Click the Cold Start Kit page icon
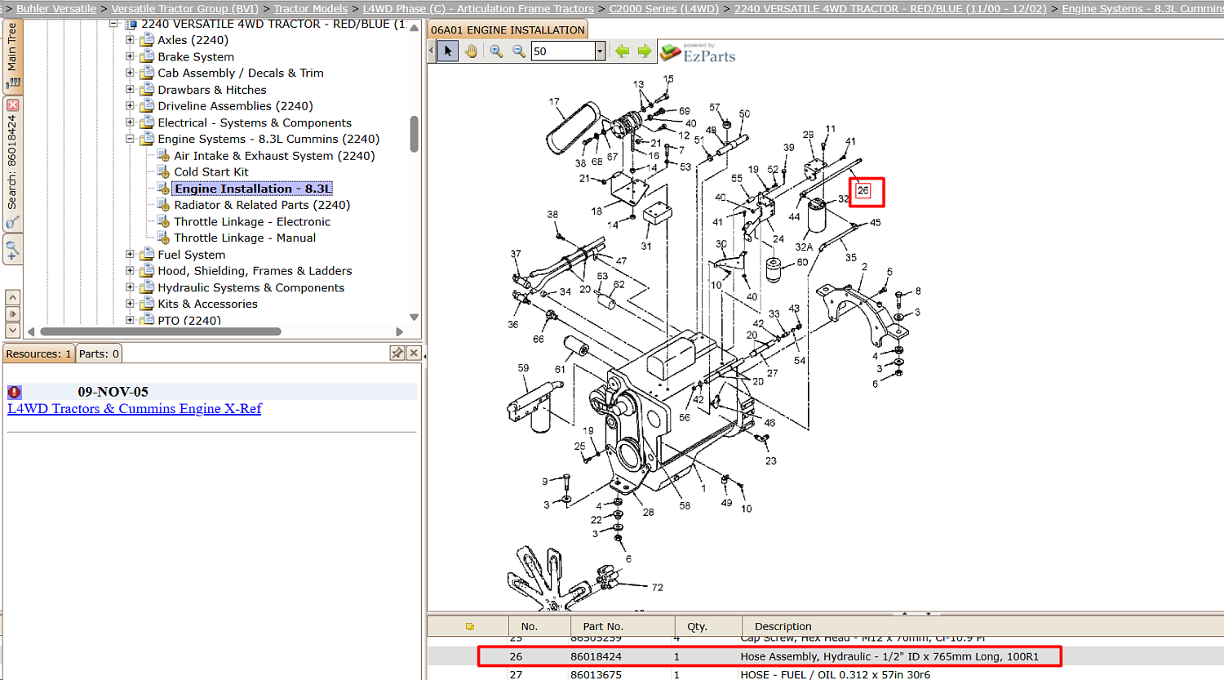This screenshot has width=1224, height=680. coord(163,172)
